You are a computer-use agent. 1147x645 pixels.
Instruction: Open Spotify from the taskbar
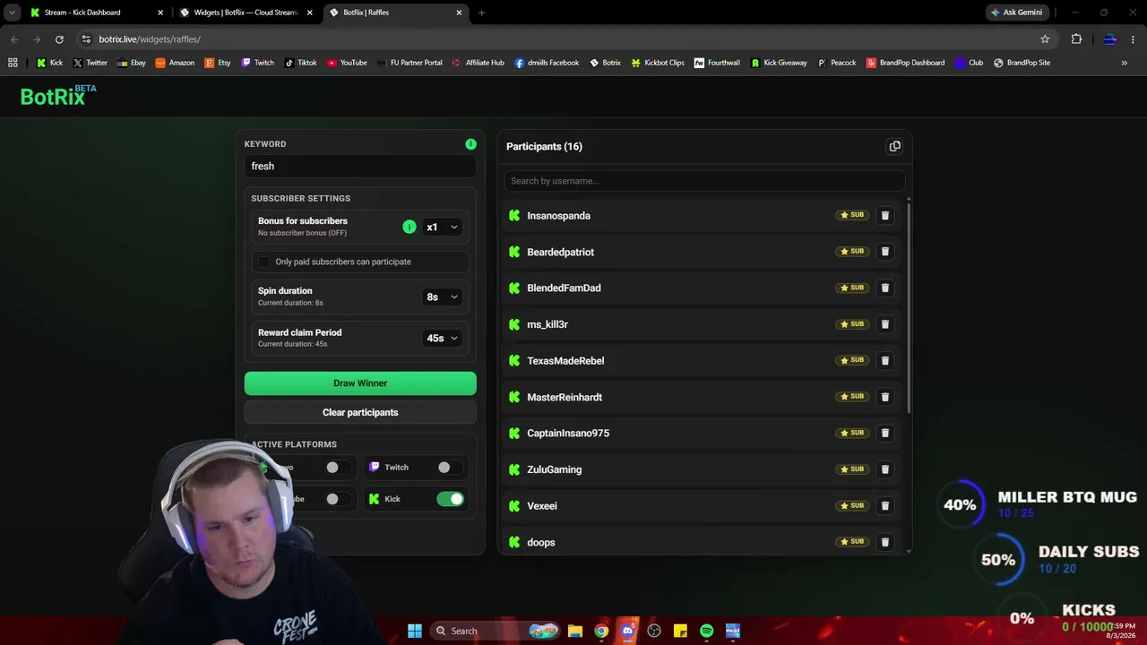[x=706, y=631]
